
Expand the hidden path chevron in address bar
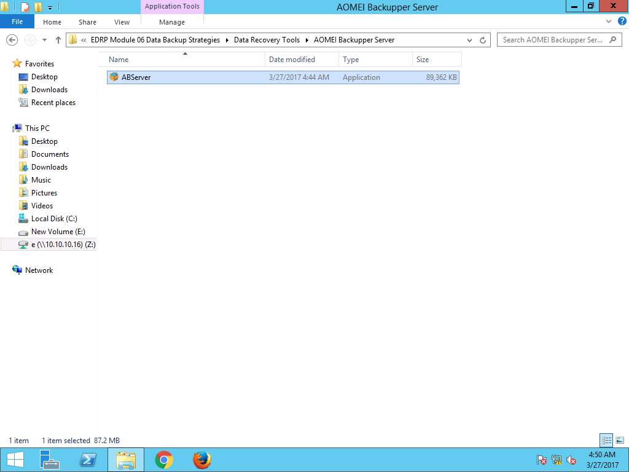click(x=84, y=40)
